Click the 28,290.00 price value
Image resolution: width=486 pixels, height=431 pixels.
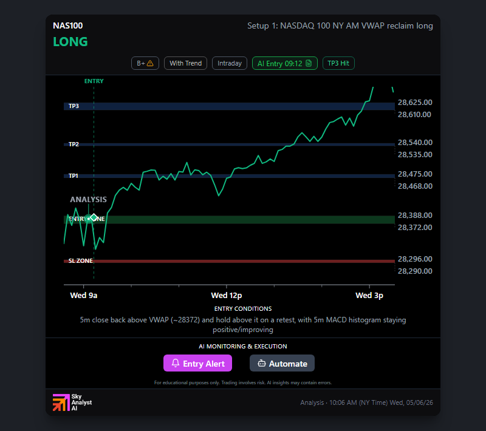pos(415,271)
